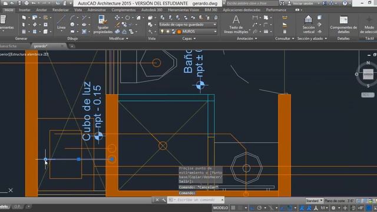
Task: Expand the Capas panel
Action: (x=189, y=38)
